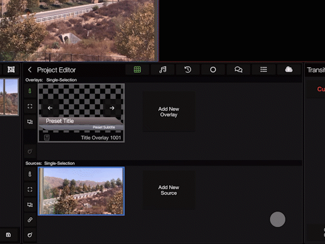Show next title overlay preset
Screen dimensions: 325x244
tap(112, 108)
